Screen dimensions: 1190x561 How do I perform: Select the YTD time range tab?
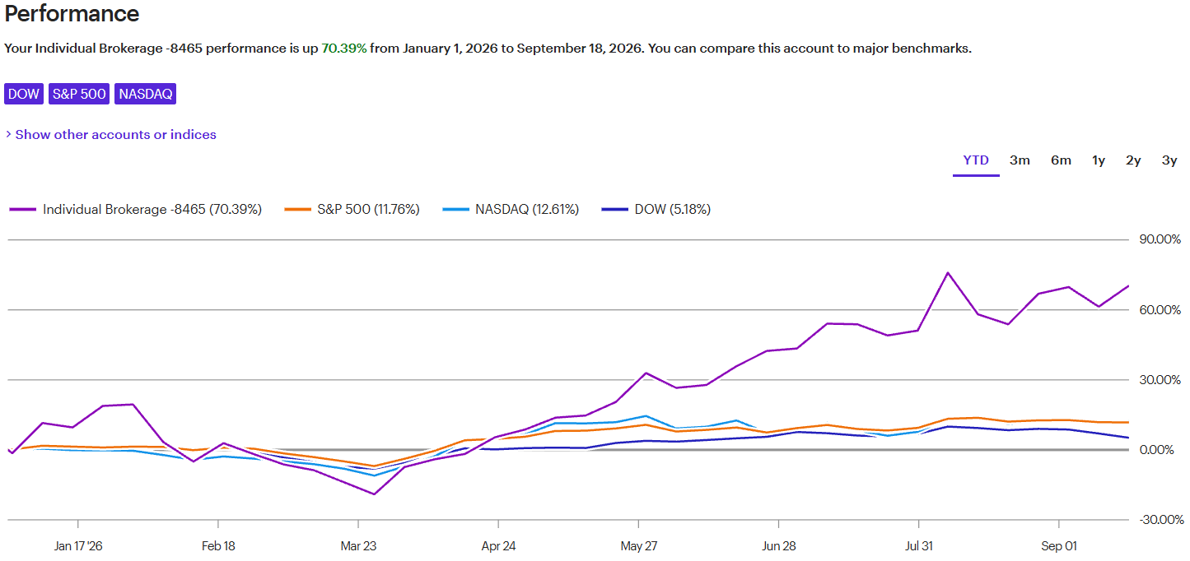(976, 160)
